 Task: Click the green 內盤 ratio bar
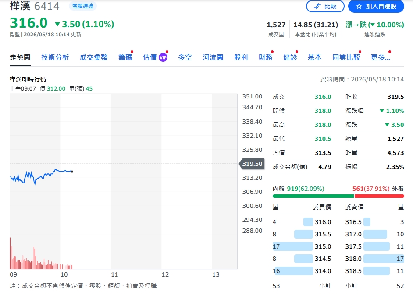tap(313, 196)
